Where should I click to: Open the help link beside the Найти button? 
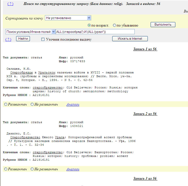pyautogui.click(x=8, y=39)
